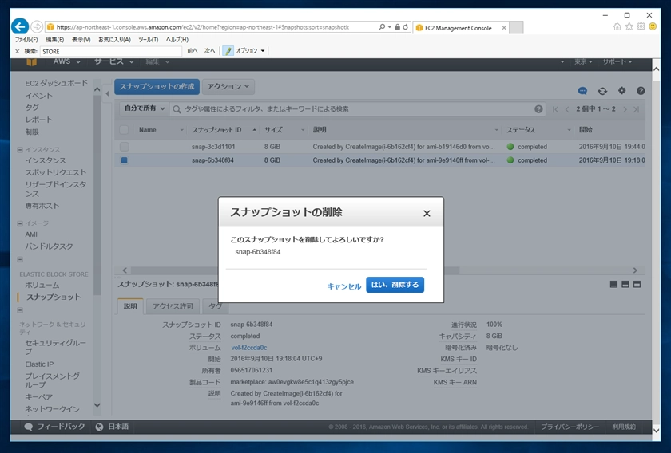
Task: Go to first page of results
Action: click(x=555, y=109)
